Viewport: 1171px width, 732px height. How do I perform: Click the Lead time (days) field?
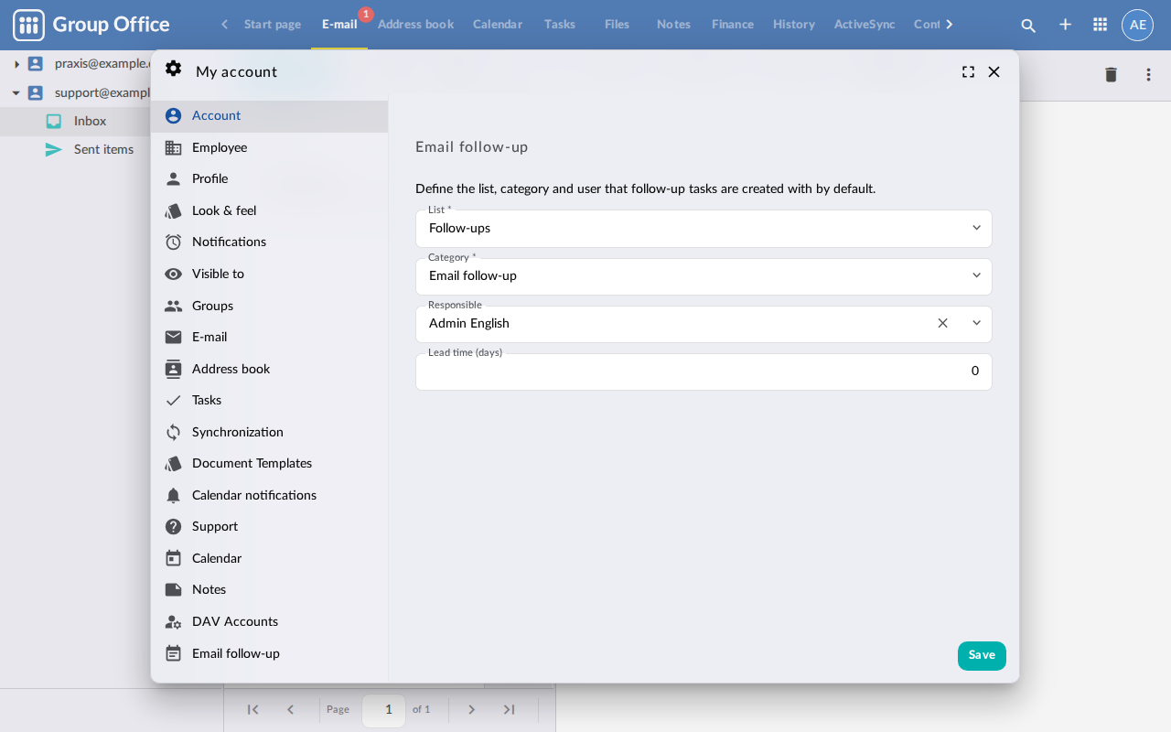tap(704, 371)
